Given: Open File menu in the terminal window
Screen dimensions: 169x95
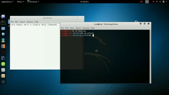Looking at the screenshot, I should click(62, 28).
